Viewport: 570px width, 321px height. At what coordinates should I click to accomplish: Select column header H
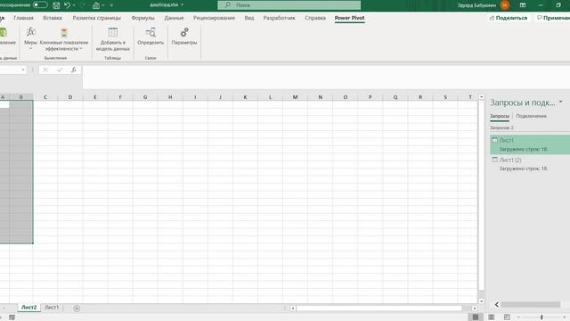170,97
